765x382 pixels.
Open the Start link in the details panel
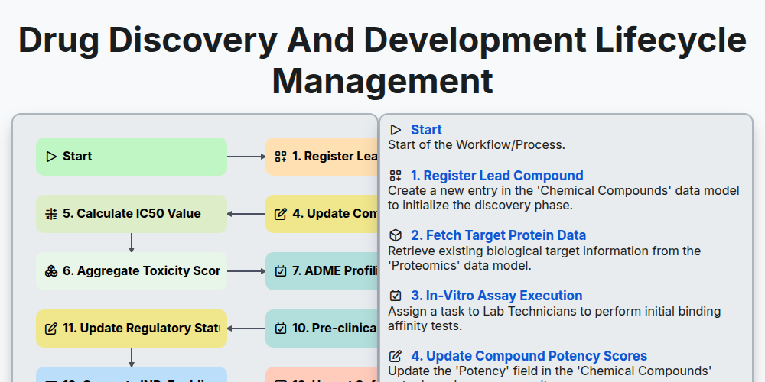tap(426, 130)
